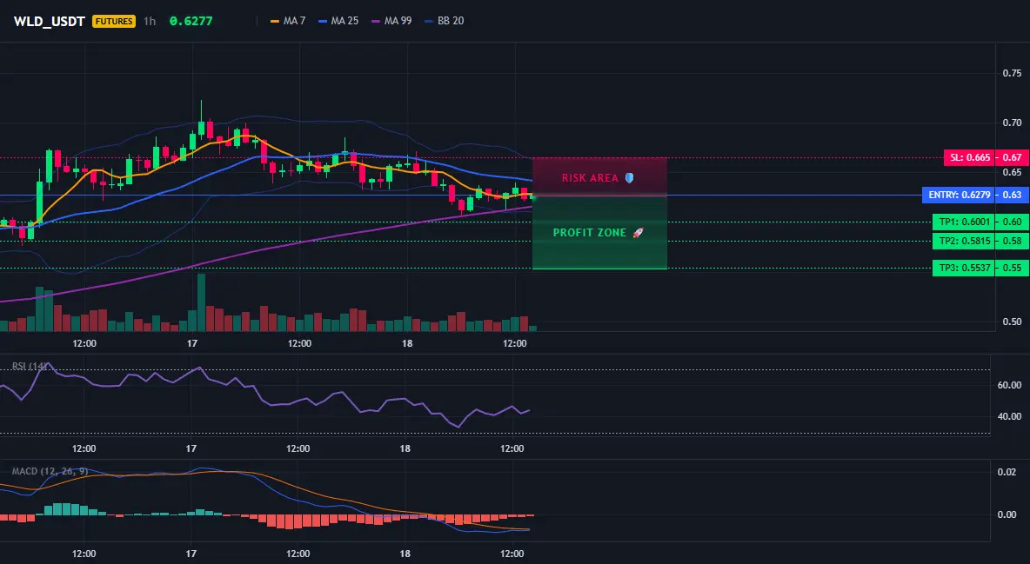The height and width of the screenshot is (564, 1030).
Task: Click the purple MA 99 legend color dash
Action: 376,21
